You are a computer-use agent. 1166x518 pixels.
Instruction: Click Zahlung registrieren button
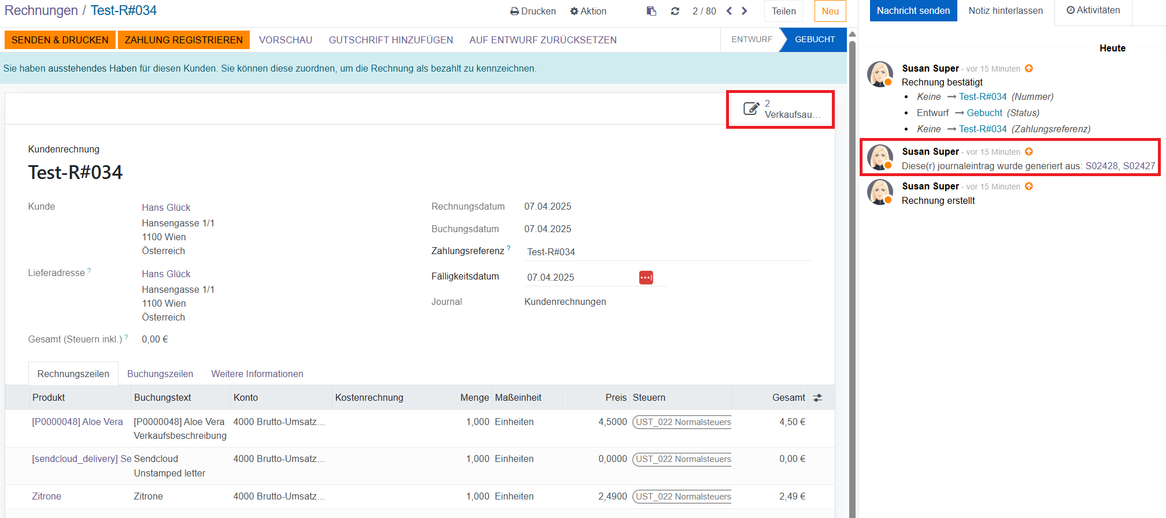[184, 40]
